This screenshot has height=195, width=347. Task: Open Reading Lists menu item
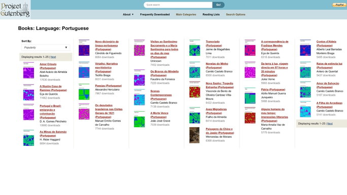(211, 15)
